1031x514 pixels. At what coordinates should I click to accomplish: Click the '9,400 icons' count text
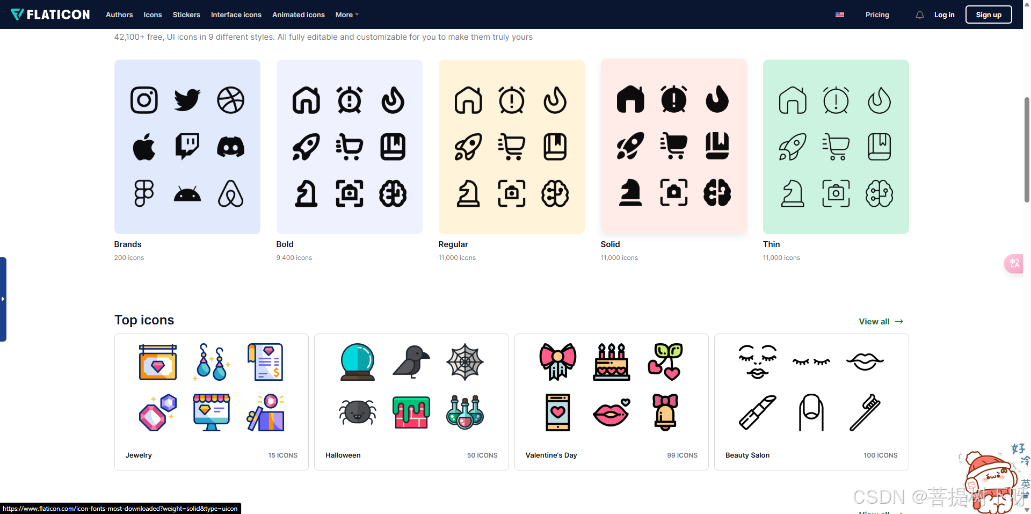click(294, 258)
